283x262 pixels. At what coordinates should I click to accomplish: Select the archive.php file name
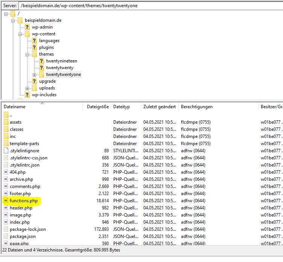21,179
